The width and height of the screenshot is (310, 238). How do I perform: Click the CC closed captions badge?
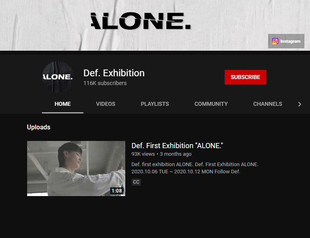coord(136,182)
